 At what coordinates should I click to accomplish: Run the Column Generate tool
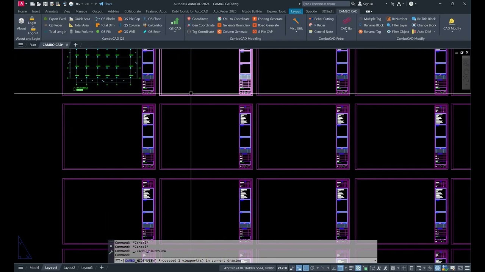click(232, 32)
